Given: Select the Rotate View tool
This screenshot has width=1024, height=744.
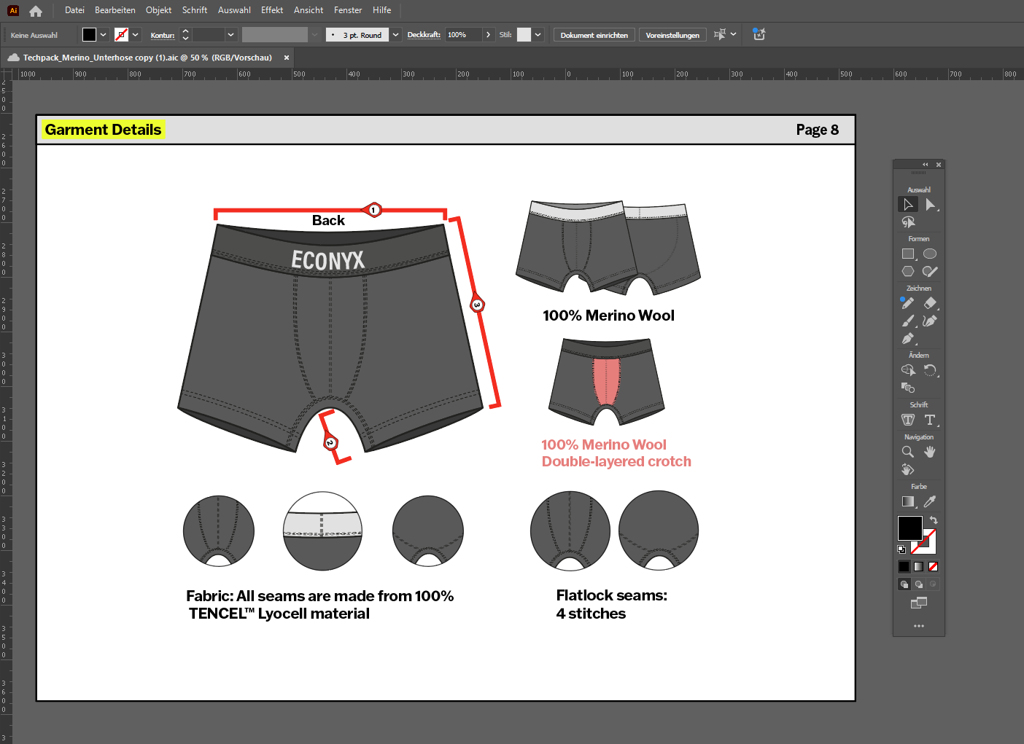Looking at the screenshot, I should pos(908,469).
